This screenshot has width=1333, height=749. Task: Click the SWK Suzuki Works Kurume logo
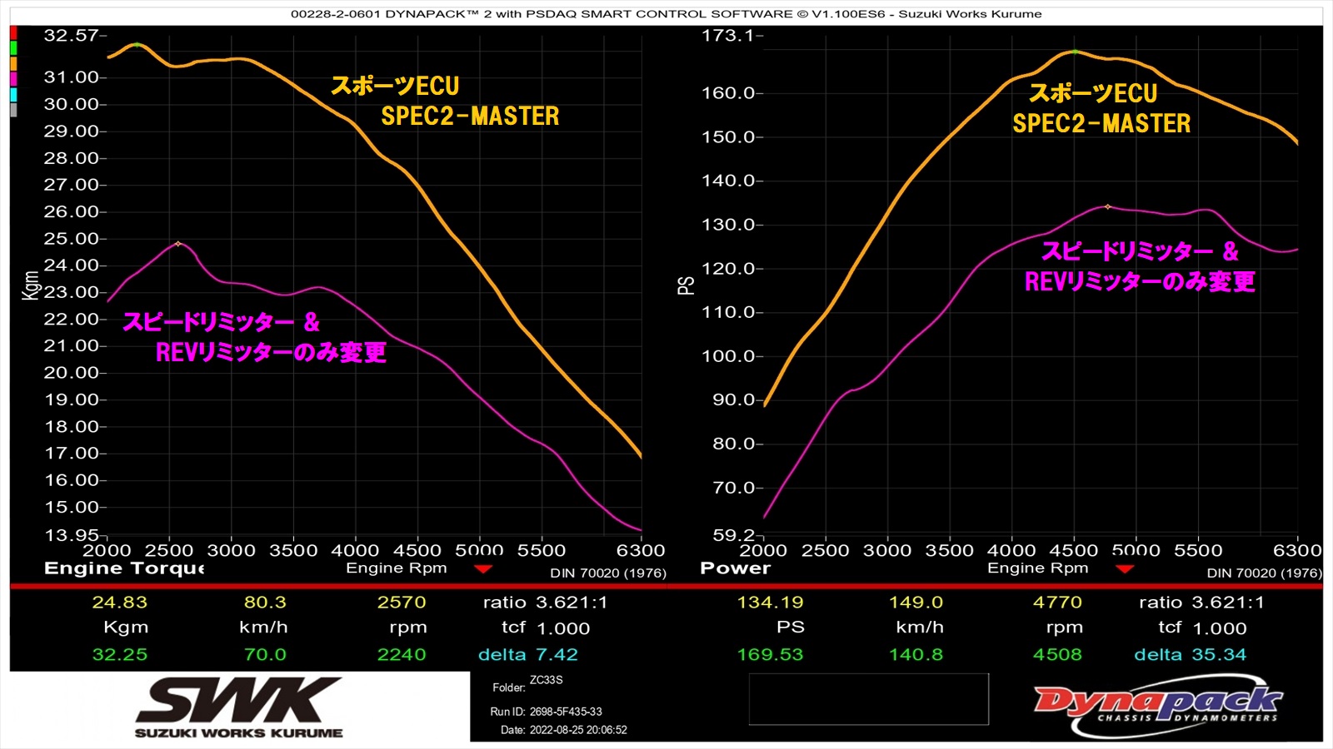click(x=239, y=707)
